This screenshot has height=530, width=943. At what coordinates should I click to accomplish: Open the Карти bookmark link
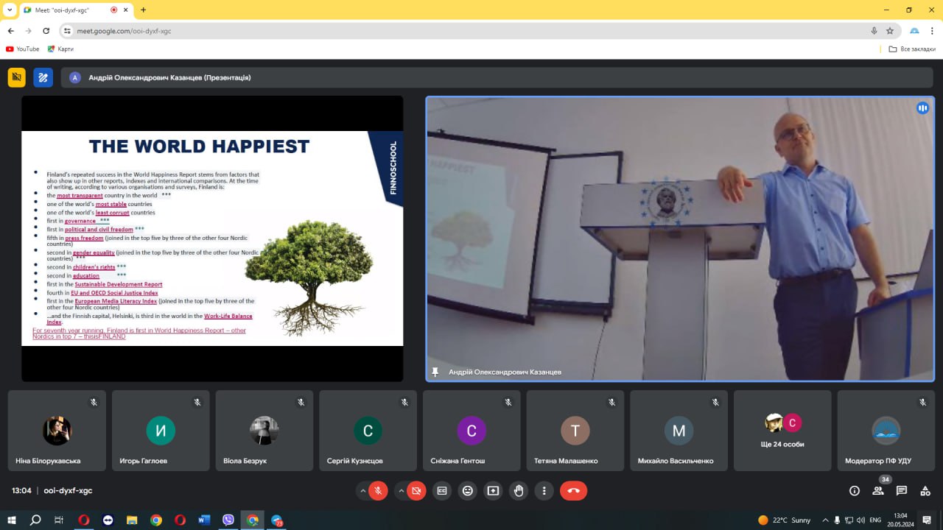[x=60, y=49]
